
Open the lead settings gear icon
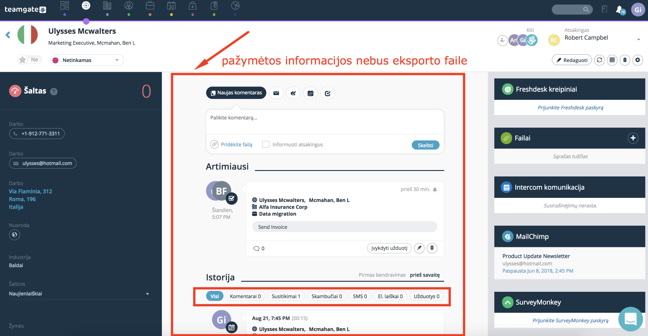[638, 60]
